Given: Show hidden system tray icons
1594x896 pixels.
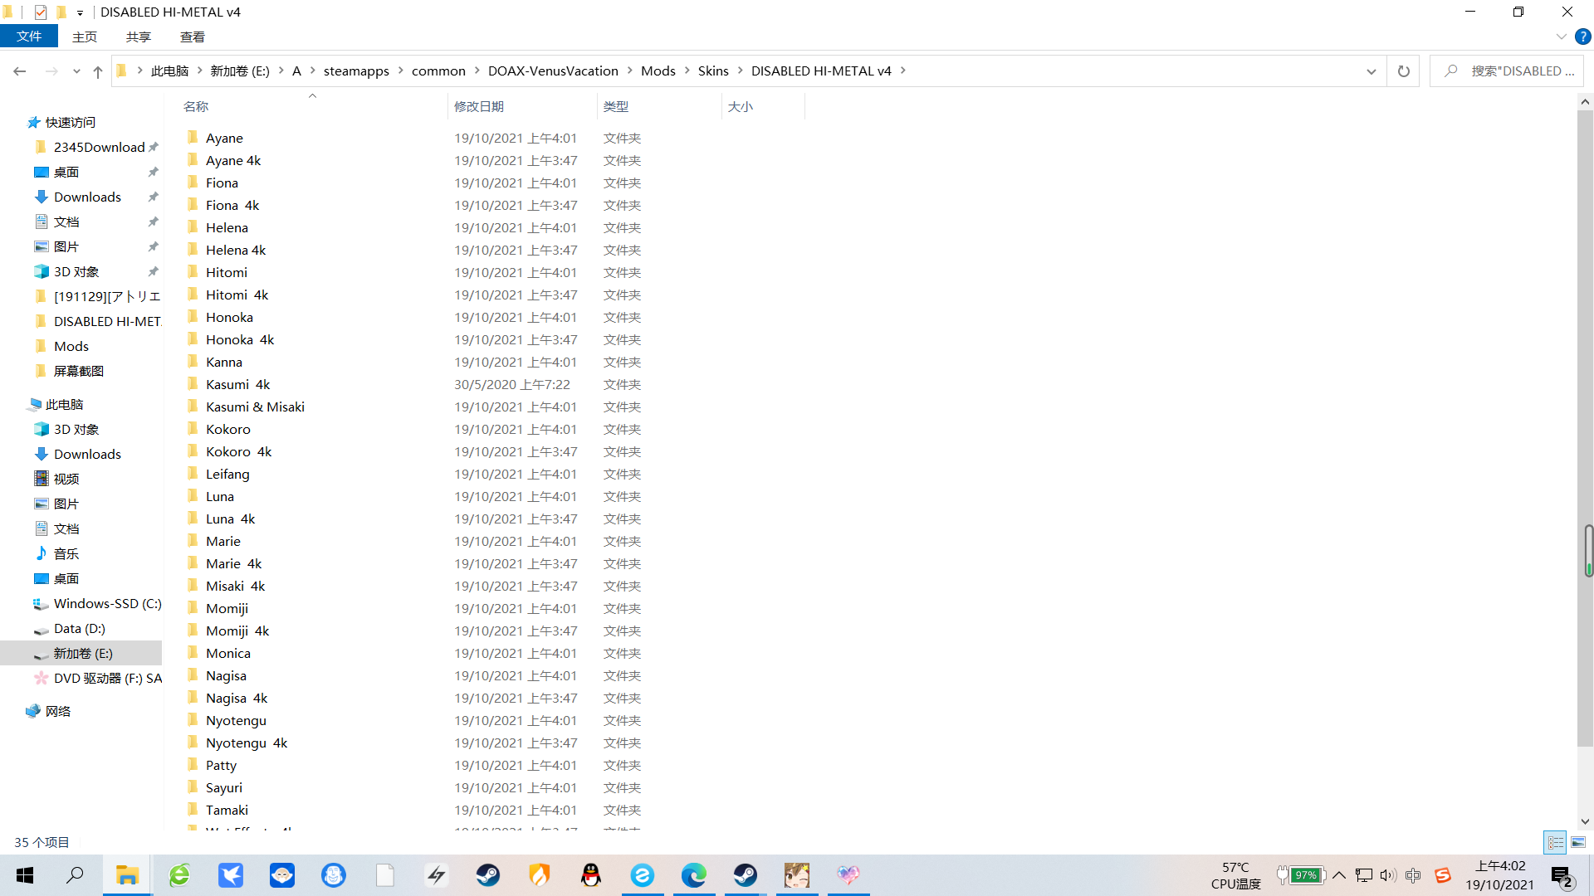Looking at the screenshot, I should (1339, 875).
